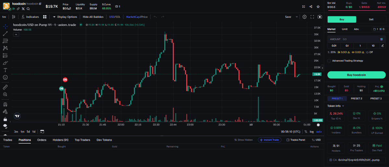
Task: Open the Save layout dropdown arrow
Action: (x=297, y=17)
